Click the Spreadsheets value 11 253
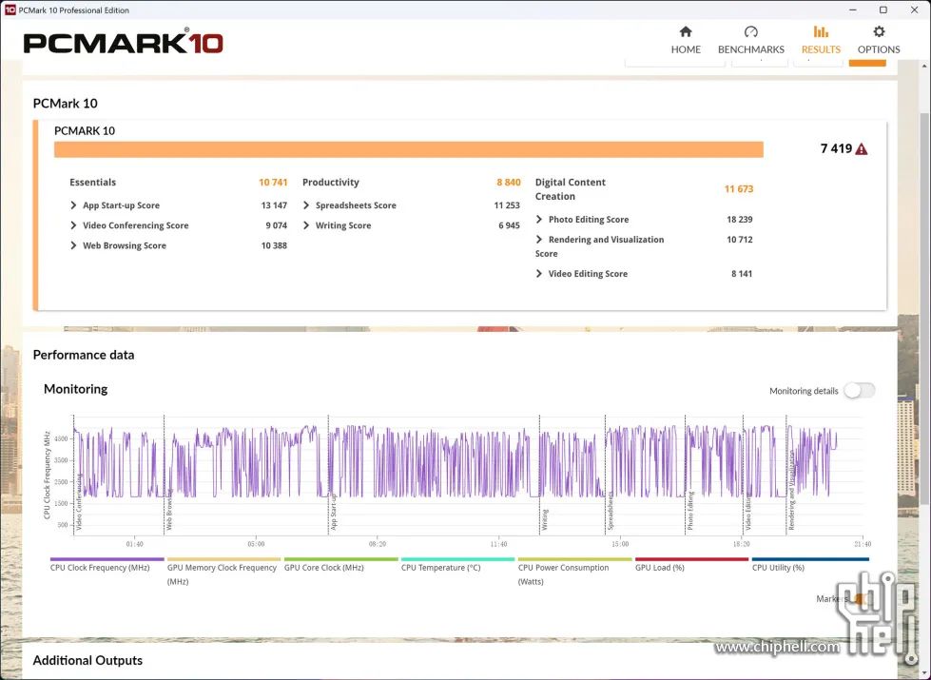The image size is (931, 680). (x=507, y=205)
